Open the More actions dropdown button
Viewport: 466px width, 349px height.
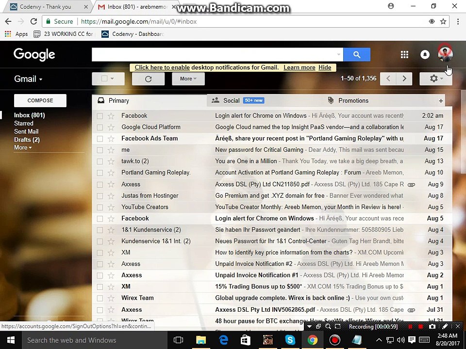pyautogui.click(x=188, y=79)
